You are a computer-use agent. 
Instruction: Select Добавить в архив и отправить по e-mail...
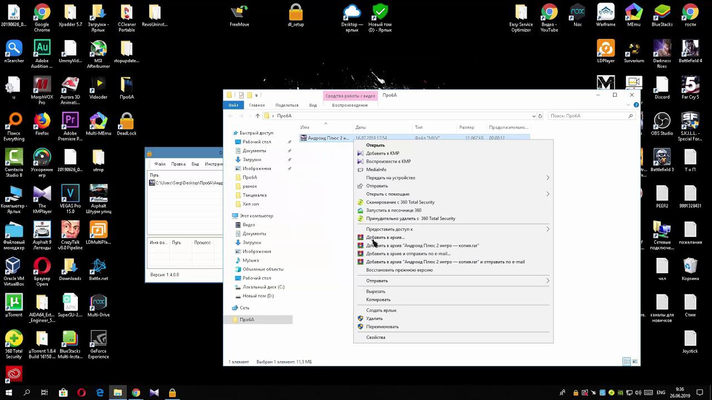(408, 253)
